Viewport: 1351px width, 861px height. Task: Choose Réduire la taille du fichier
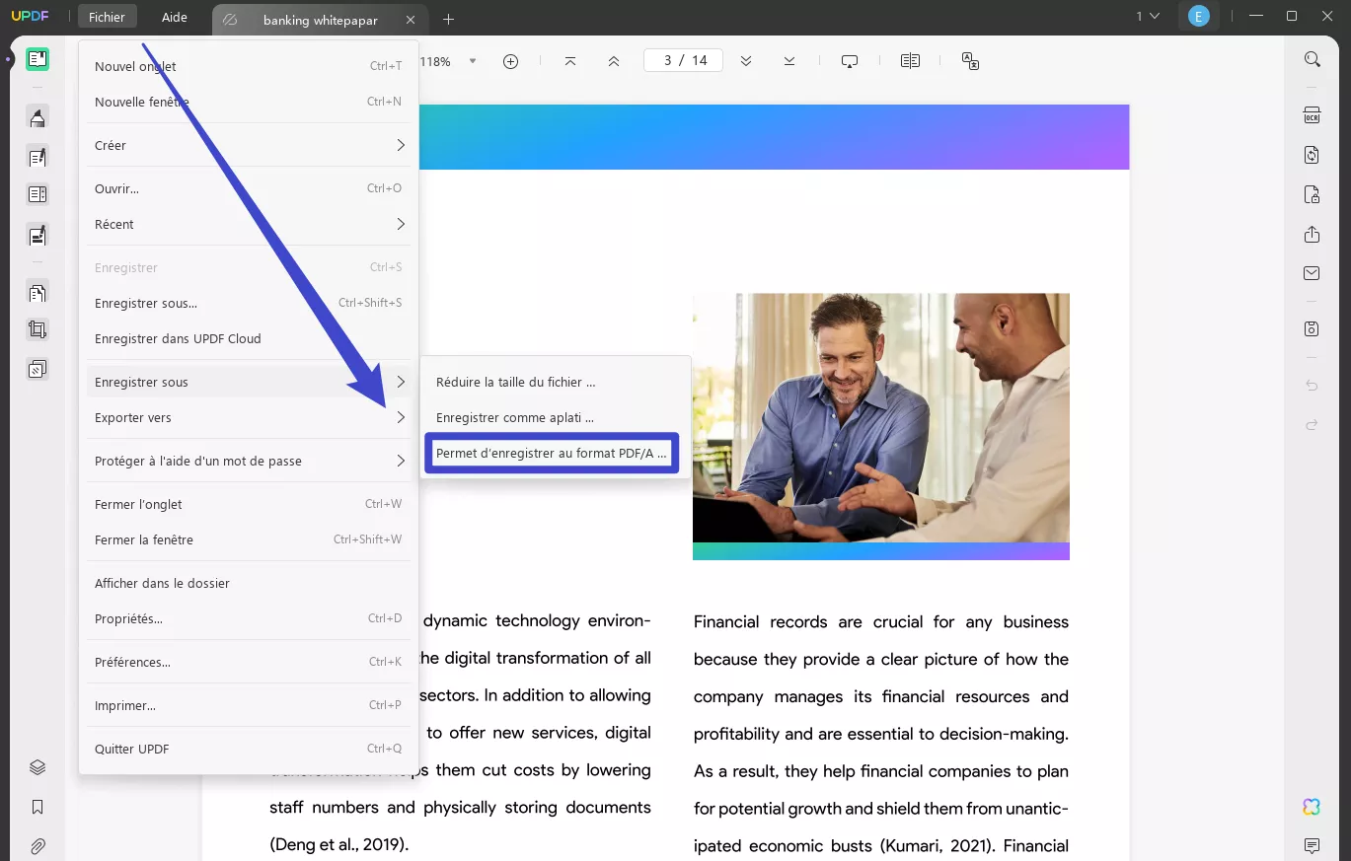pyautogui.click(x=514, y=382)
